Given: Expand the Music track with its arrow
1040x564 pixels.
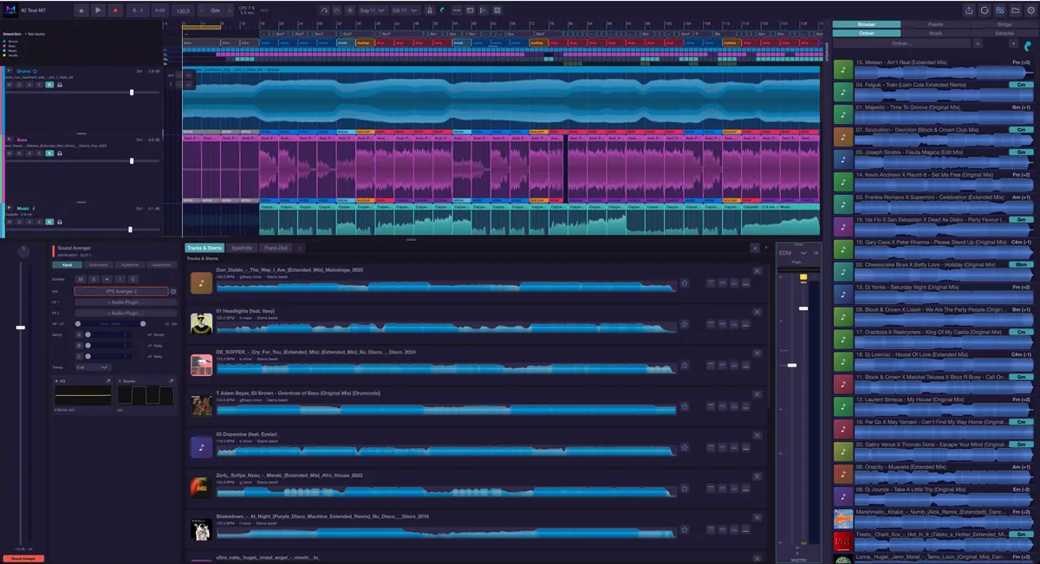Looking at the screenshot, I should [9, 208].
